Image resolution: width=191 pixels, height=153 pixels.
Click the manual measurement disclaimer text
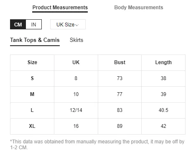(x=97, y=145)
